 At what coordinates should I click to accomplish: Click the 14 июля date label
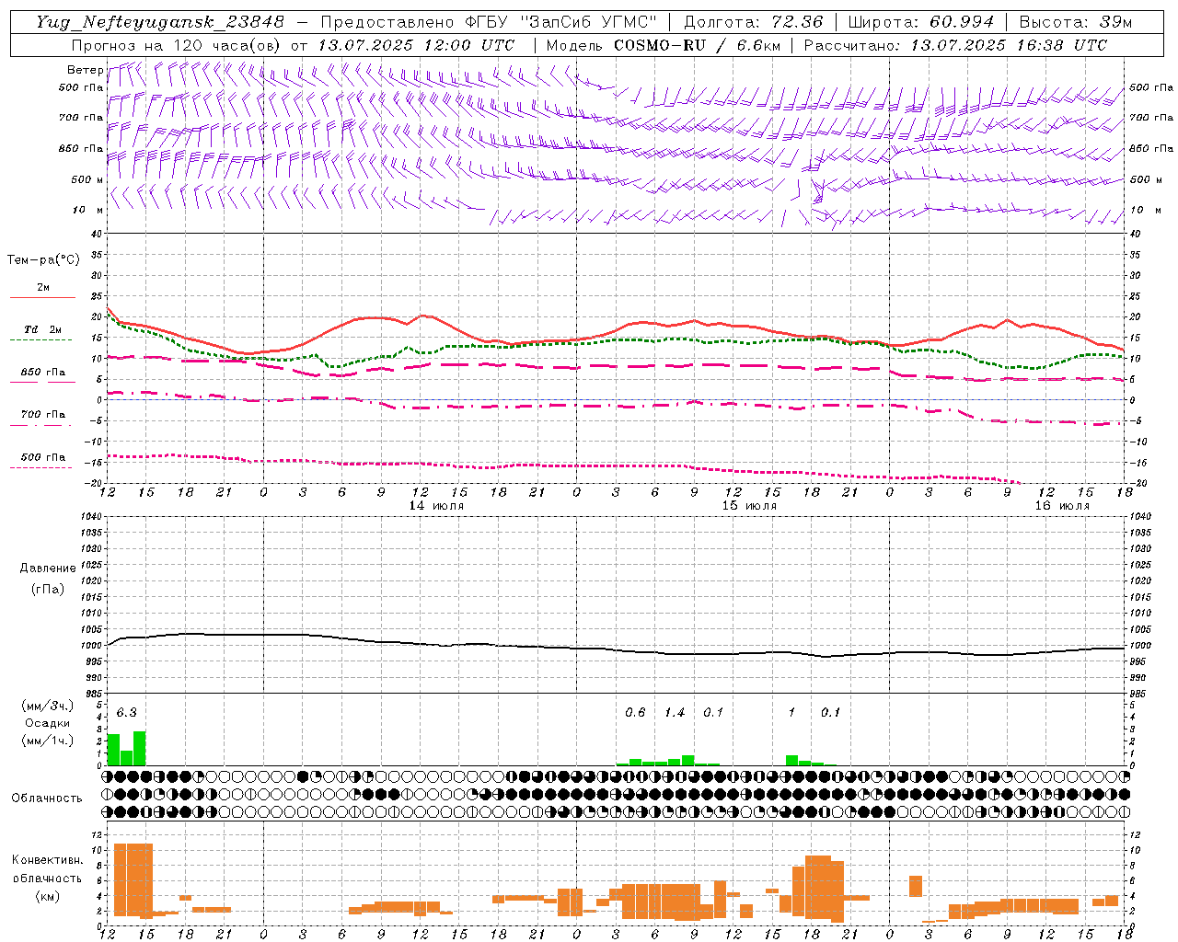point(436,506)
